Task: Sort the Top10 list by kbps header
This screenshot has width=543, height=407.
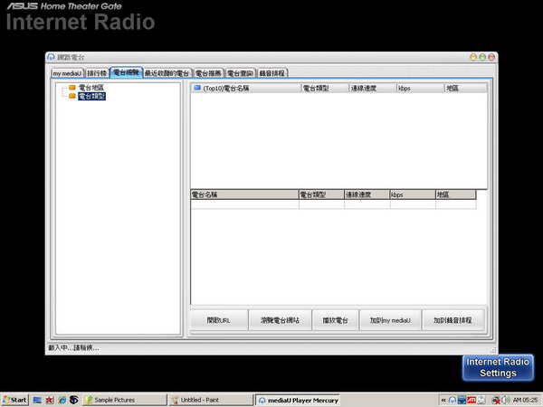Action: [421, 88]
